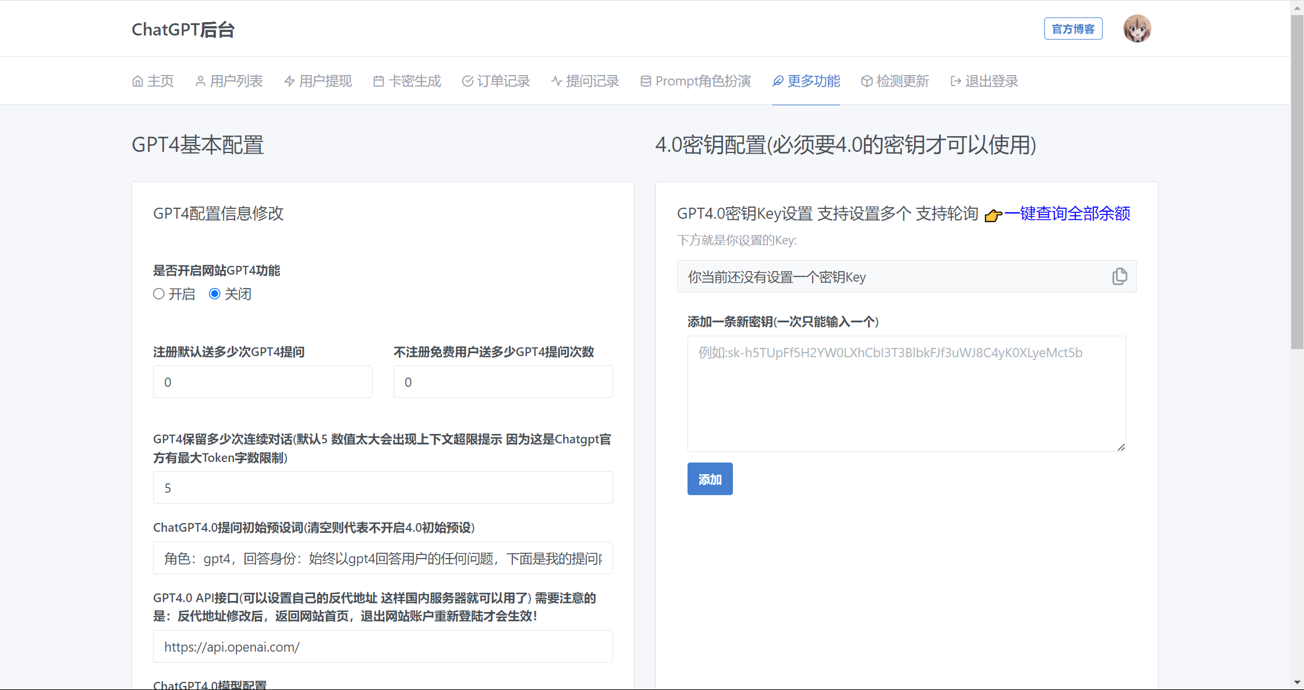Viewport: 1304px width, 690px height.
Task: Open the 主页 nav tab
Action: coord(153,81)
